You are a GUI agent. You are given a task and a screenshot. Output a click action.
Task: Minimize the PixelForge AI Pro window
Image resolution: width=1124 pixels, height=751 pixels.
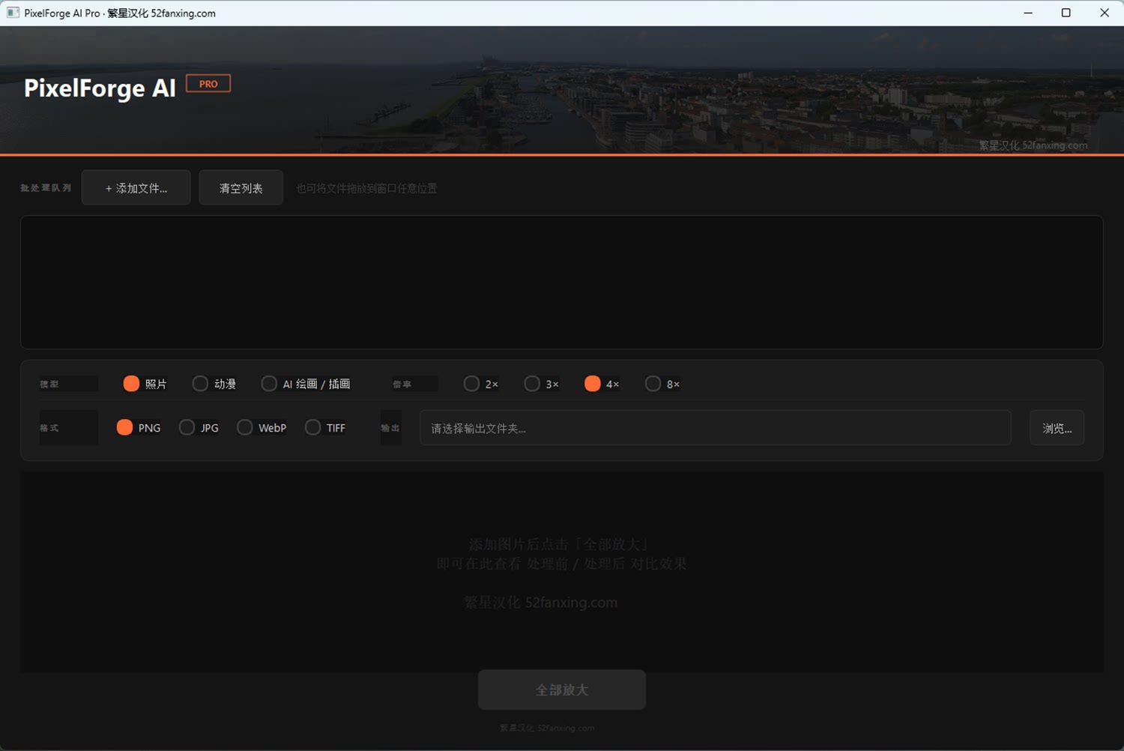(x=1028, y=13)
